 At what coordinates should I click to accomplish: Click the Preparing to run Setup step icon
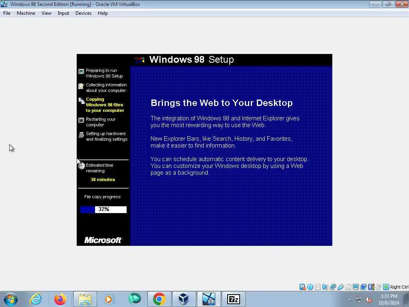(81, 72)
